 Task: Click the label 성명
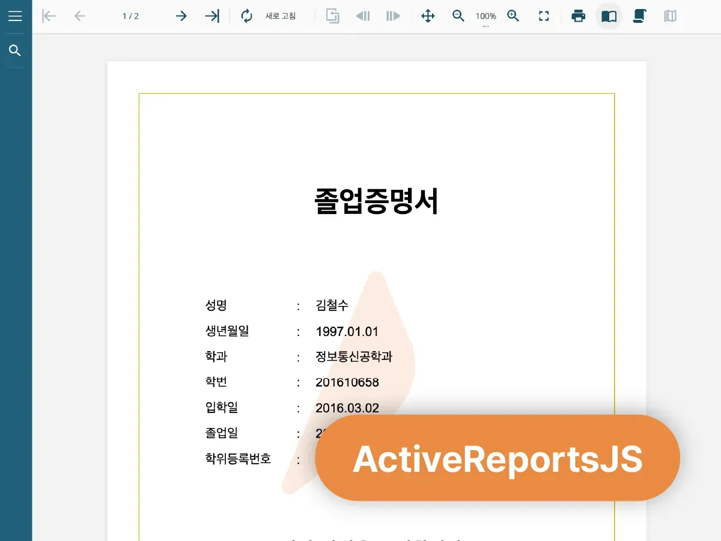click(x=216, y=305)
